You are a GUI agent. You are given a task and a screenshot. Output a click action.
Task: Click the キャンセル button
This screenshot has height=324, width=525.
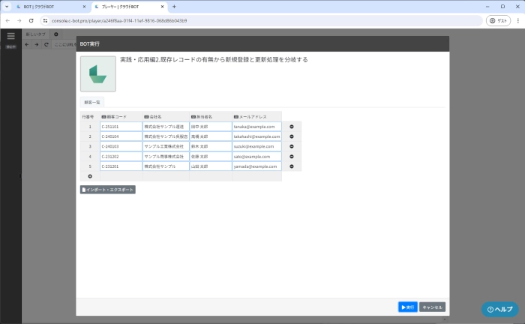(433, 307)
